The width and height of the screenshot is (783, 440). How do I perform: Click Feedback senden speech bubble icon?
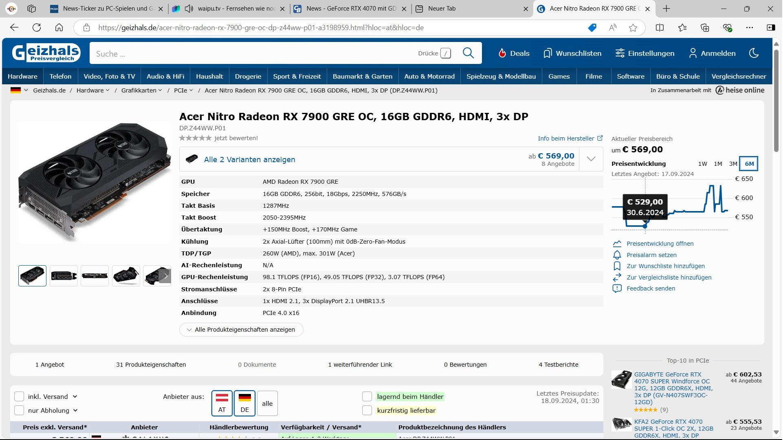(617, 288)
